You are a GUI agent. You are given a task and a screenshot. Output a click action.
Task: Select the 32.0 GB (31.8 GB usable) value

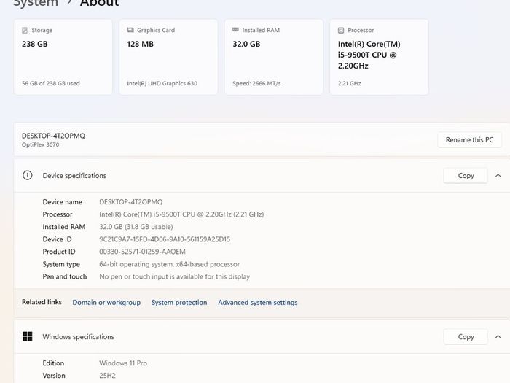point(136,227)
